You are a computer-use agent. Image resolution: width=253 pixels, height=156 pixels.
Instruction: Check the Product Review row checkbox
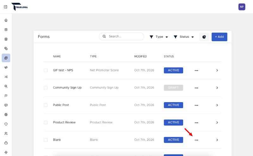pyautogui.click(x=46, y=122)
